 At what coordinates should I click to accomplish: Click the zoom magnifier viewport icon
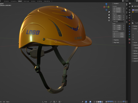109,12
